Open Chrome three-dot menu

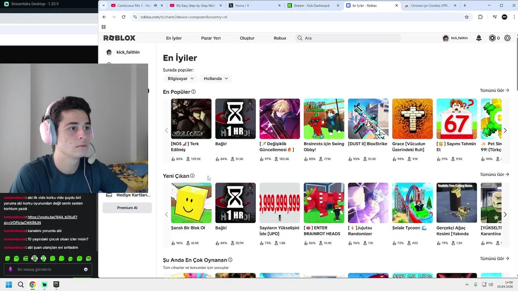513,17
